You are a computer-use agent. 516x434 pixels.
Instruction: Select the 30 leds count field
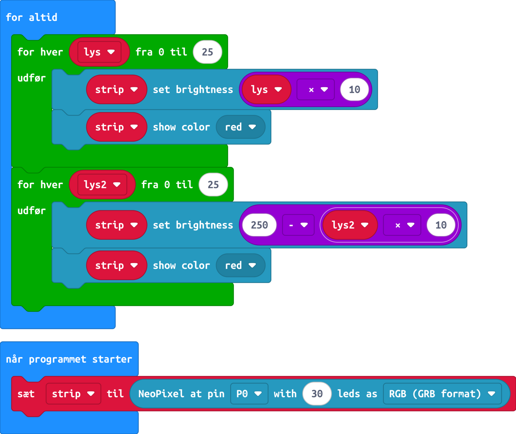317,394
